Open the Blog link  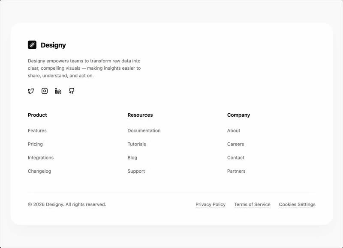pyautogui.click(x=132, y=157)
